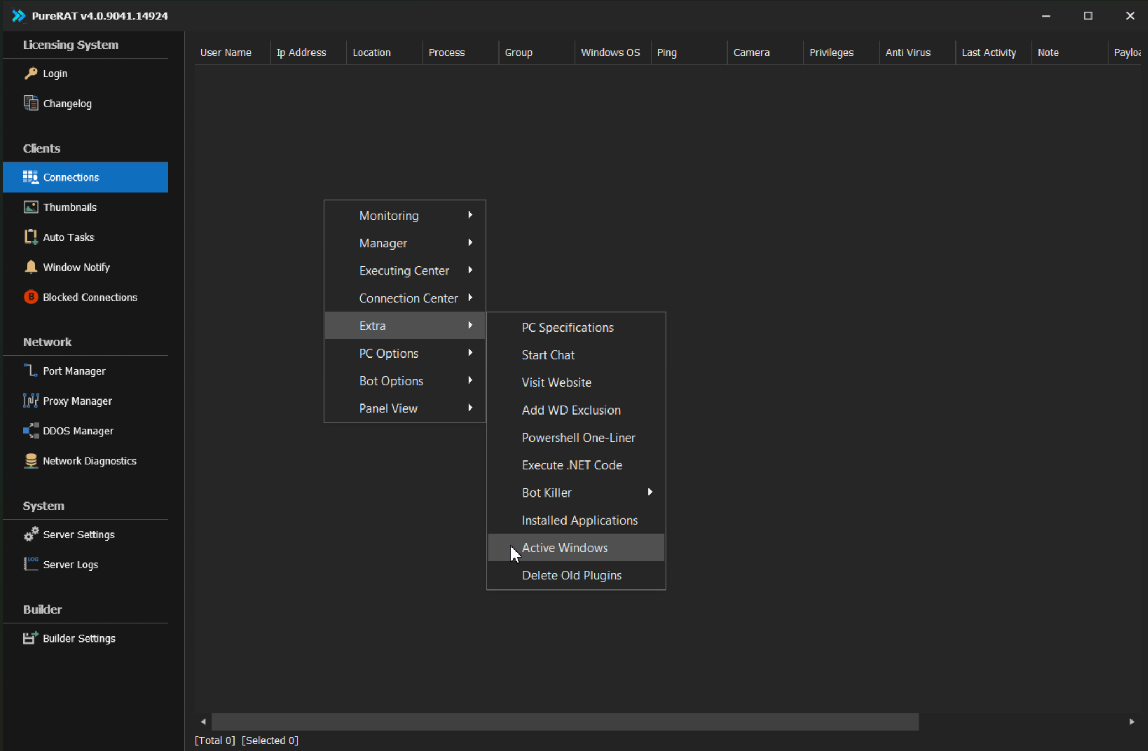The height and width of the screenshot is (751, 1148).
Task: Click the horizontal scrollbar left arrow
Action: (x=203, y=722)
